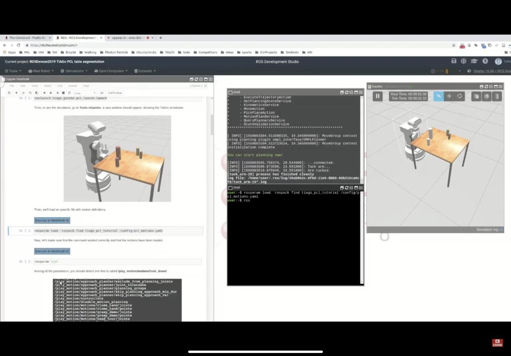Click the browser address bar
The width and height of the screenshot is (511, 356).
238,45
